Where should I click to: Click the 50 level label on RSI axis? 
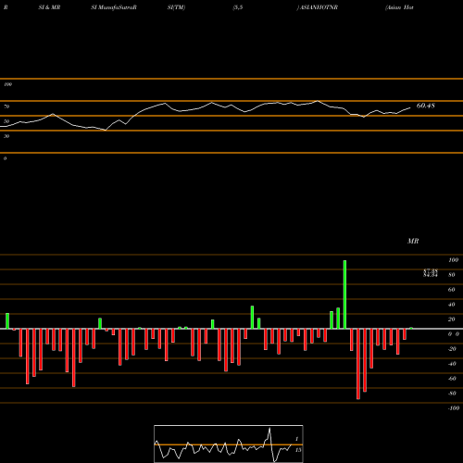[6, 121]
